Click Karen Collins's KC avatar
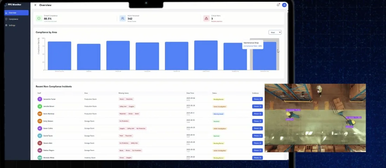The width and height of the screenshot is (386, 168). coord(40,128)
